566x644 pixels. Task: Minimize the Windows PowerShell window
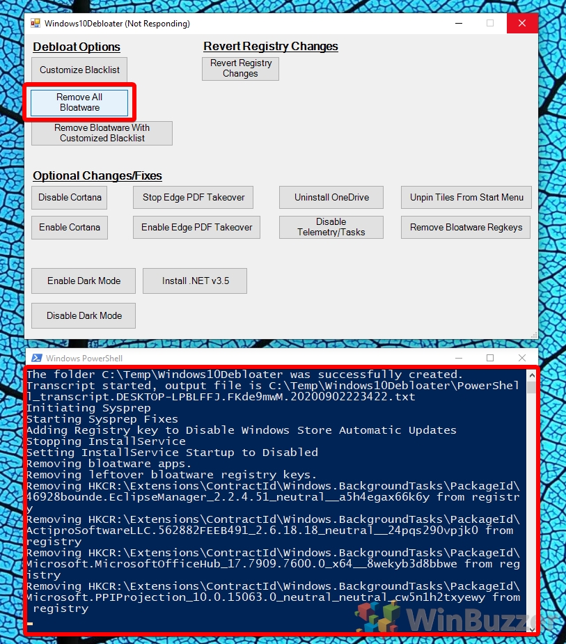click(x=459, y=358)
